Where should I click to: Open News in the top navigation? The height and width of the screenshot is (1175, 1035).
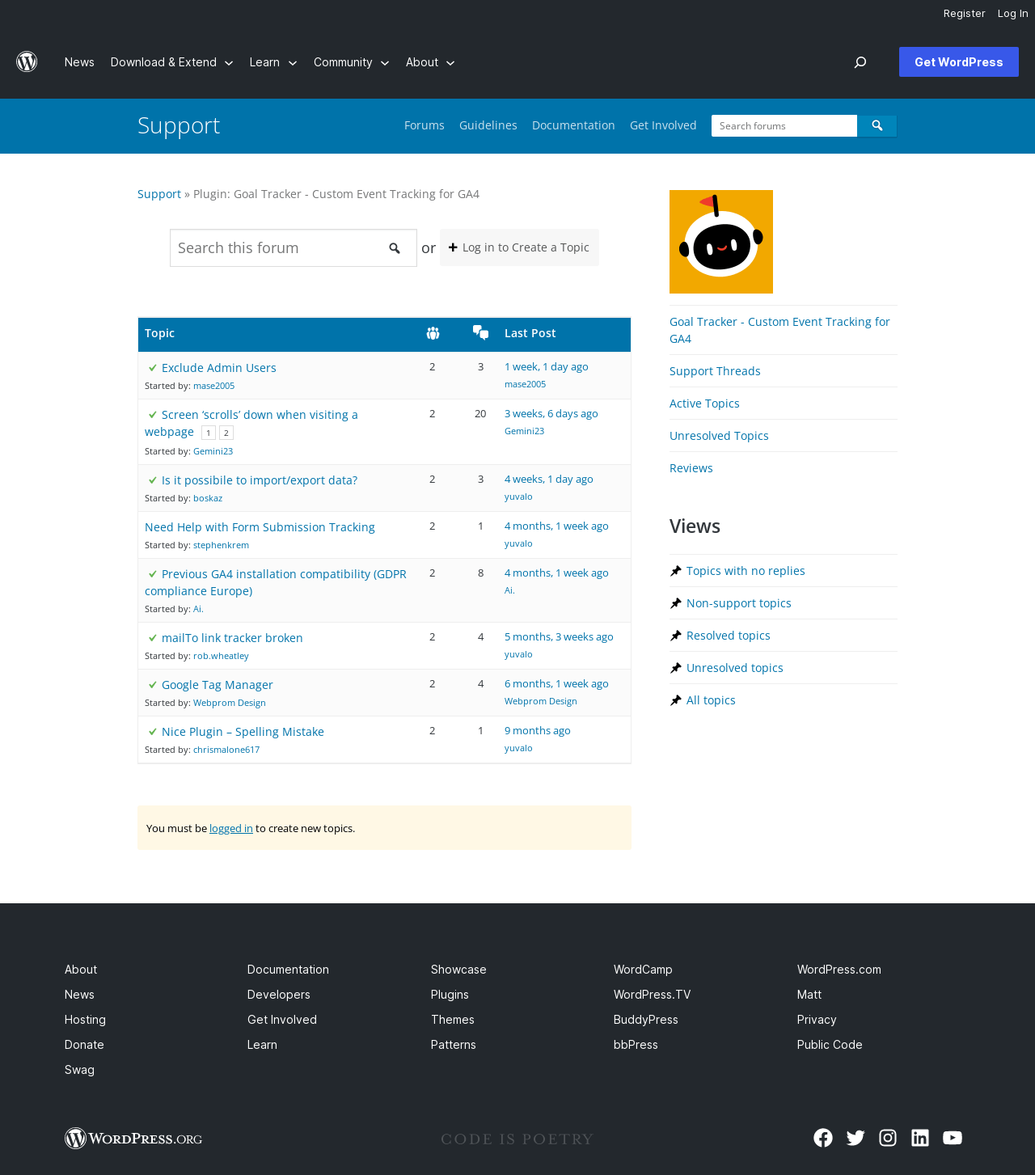79,62
